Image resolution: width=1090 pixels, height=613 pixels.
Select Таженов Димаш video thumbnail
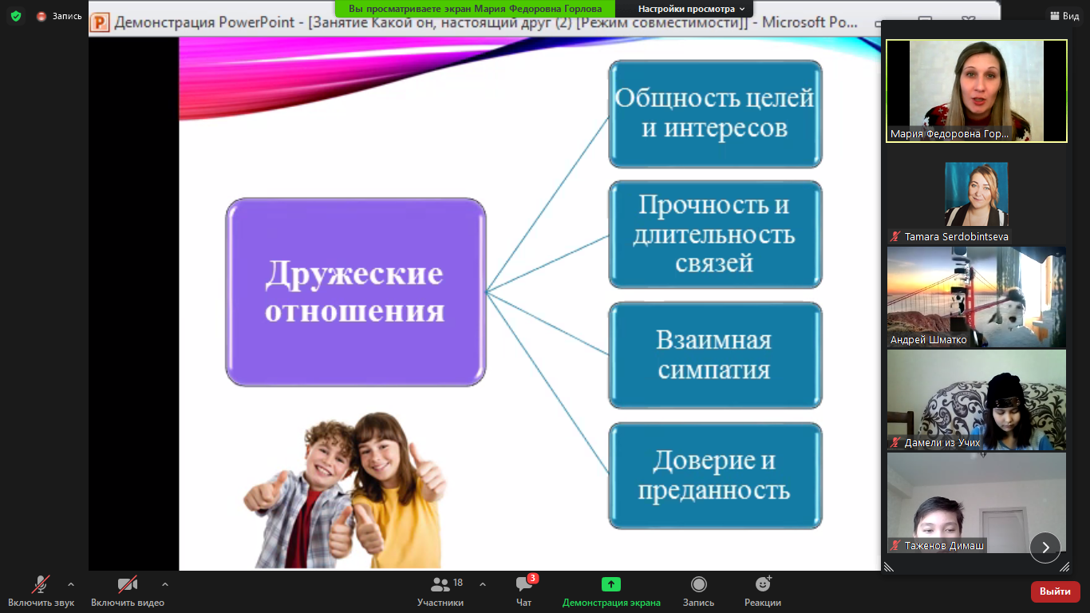[977, 503]
